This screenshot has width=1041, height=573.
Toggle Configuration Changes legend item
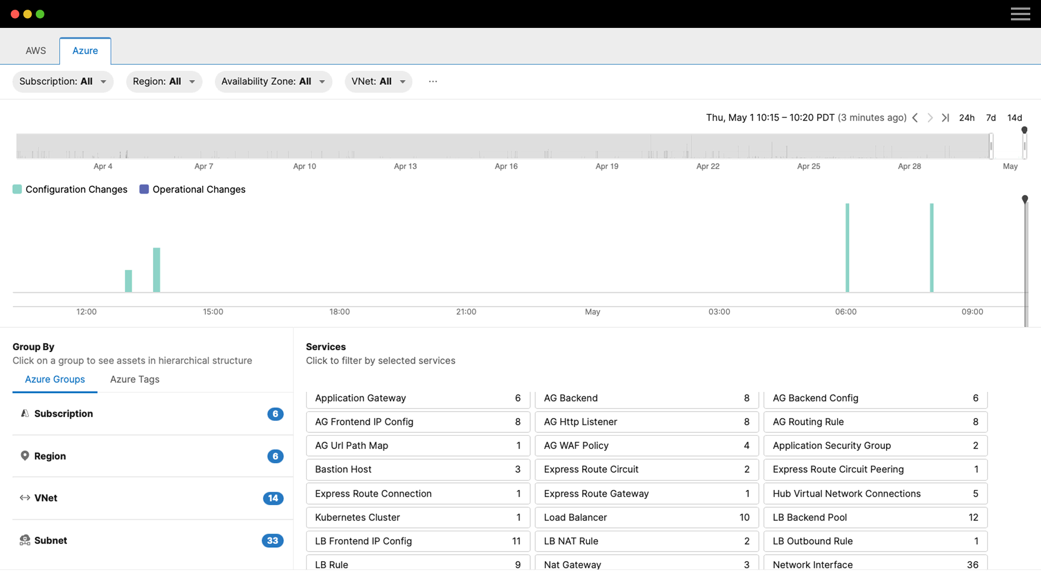70,189
